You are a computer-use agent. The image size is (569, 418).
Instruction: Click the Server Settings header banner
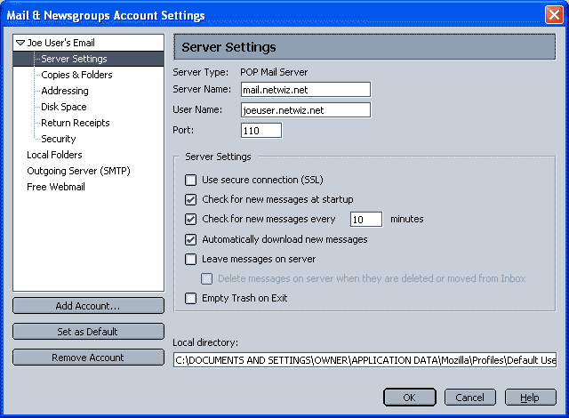point(365,47)
